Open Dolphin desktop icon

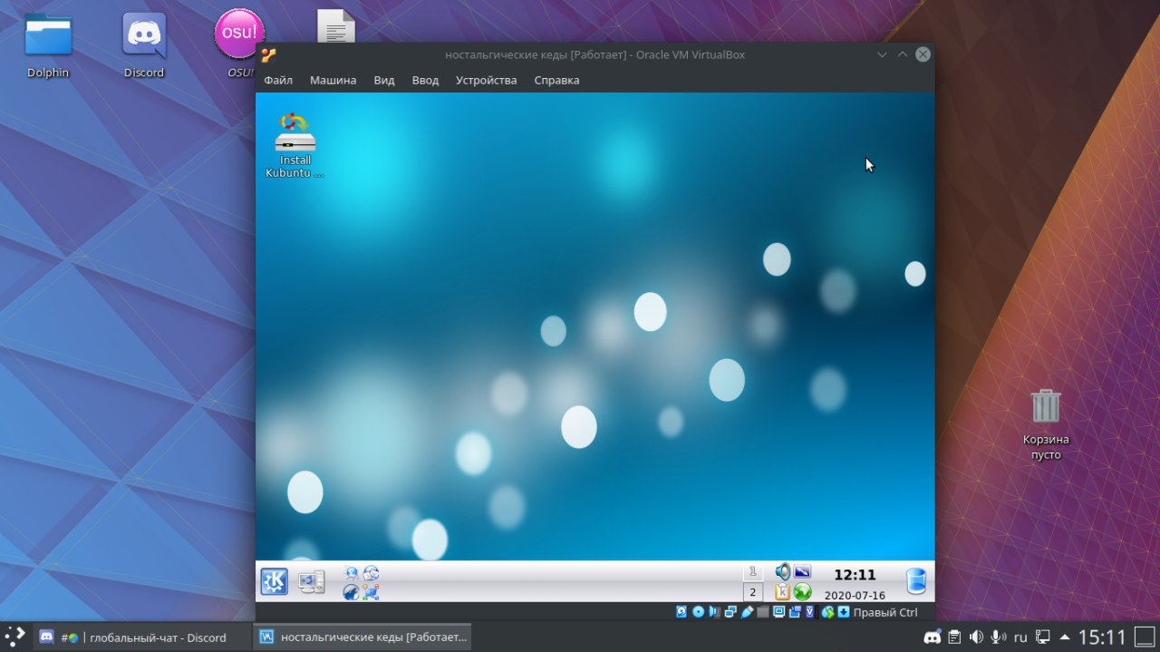click(x=48, y=45)
